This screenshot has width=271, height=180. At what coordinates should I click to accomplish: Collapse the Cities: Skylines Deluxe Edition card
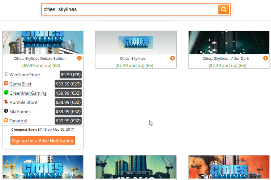[79, 58]
